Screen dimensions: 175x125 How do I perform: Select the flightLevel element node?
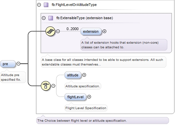pyautogui.click(x=75, y=97)
